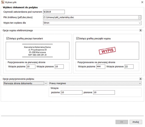Uncheck Dołącz grafikę pieczęci kancelarii
The image size is (145, 127).
click(8, 39)
